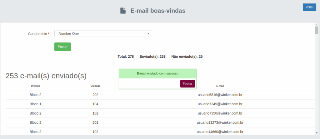Image resolution: width=320 pixels, height=139 pixels.
Task: Select email usuario5816@winker.com.br
Action: (220, 95)
